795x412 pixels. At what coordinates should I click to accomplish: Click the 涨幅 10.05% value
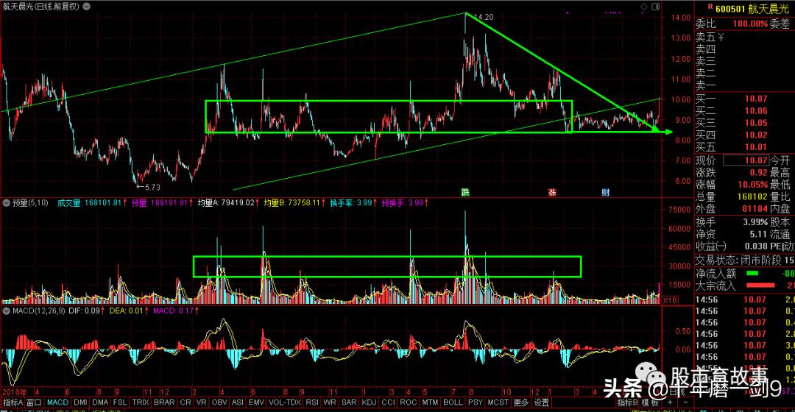click(752, 185)
